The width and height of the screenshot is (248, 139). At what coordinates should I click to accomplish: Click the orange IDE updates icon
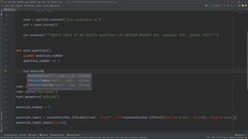coord(243,6)
